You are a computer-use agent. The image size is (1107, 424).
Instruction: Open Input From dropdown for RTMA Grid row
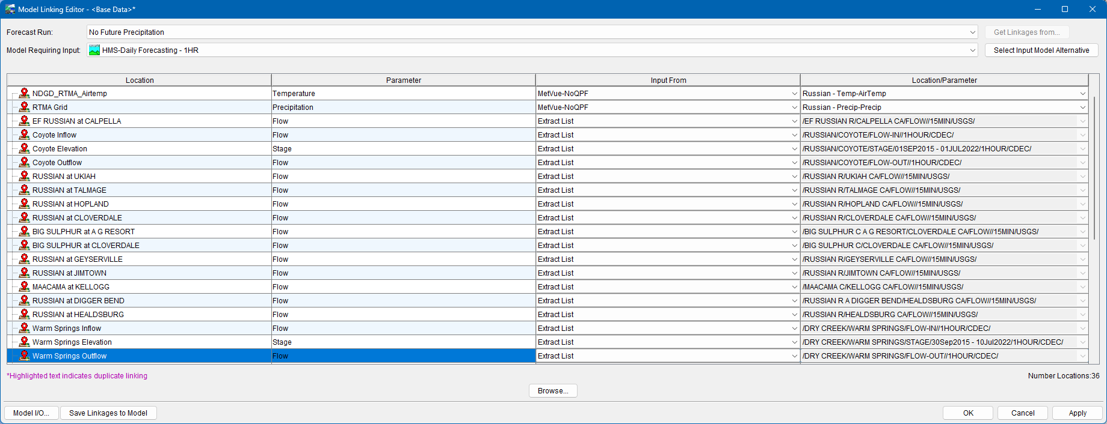[794, 108]
